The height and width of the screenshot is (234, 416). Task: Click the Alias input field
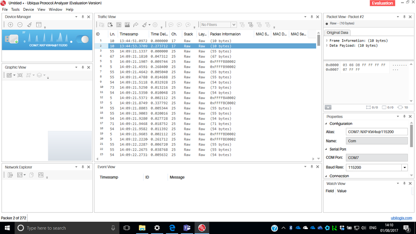tap(376, 132)
